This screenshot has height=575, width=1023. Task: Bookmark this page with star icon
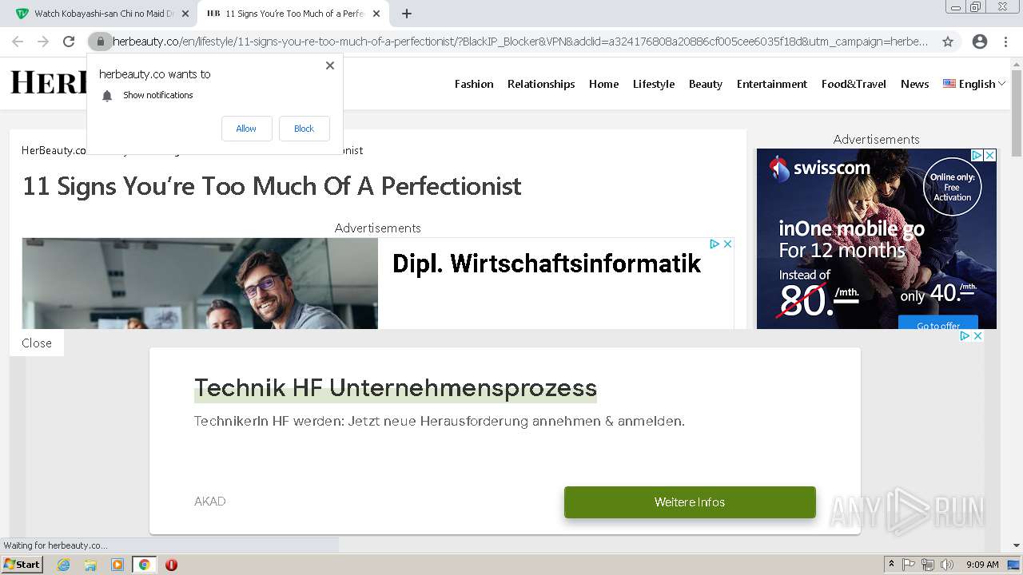pos(948,42)
